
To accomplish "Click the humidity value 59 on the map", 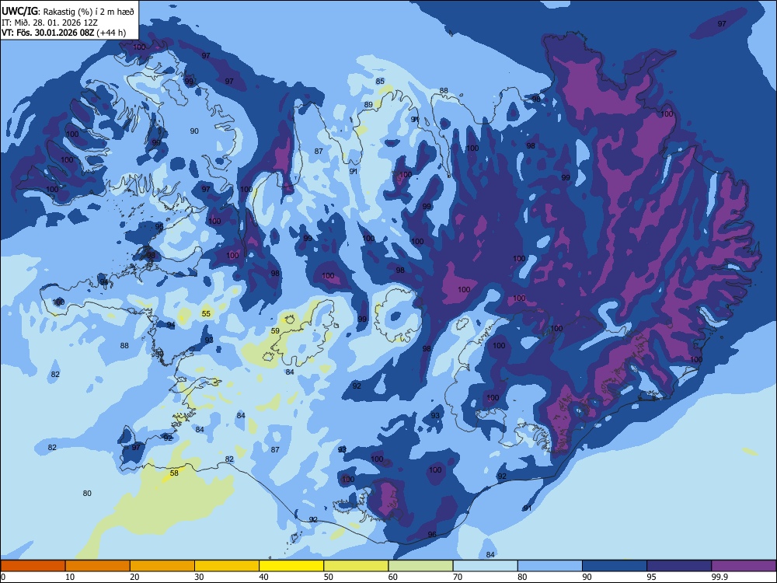I will (276, 330).
